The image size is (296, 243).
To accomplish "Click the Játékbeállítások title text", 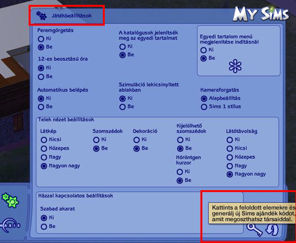I will pos(71,16).
